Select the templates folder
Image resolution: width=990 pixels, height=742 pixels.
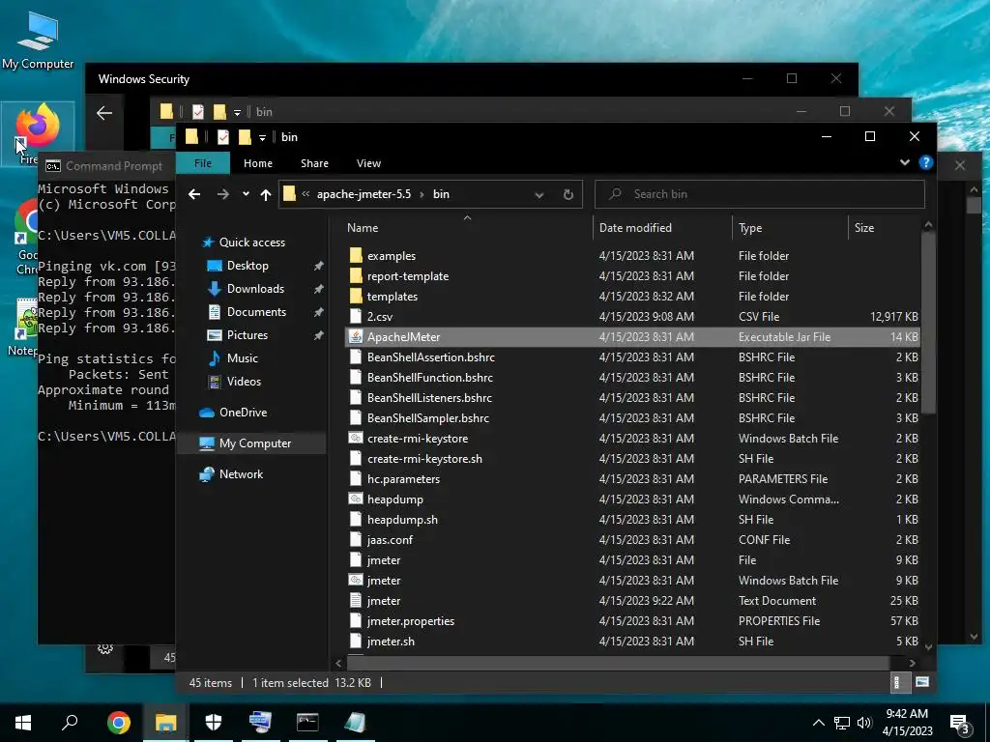(x=393, y=297)
